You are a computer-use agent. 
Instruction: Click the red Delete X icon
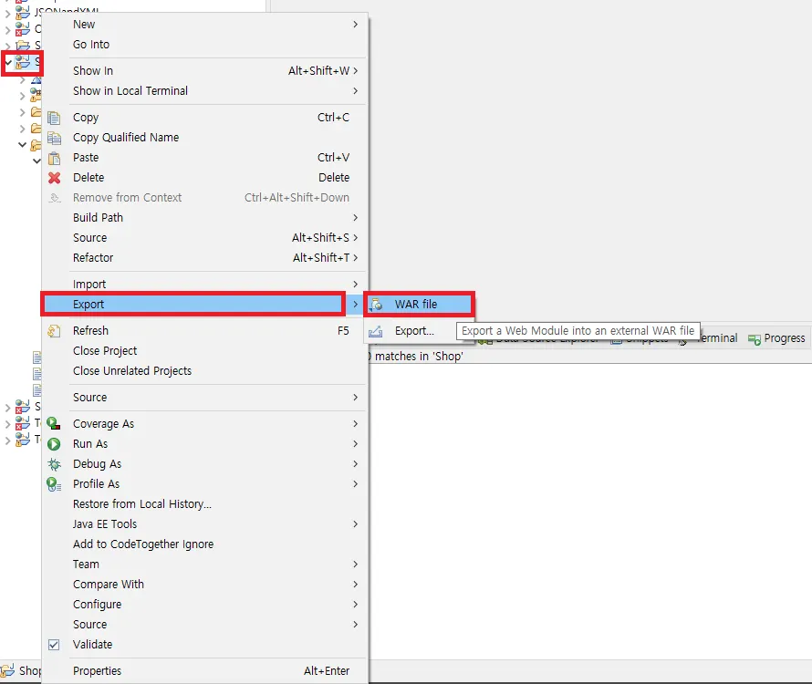54,178
